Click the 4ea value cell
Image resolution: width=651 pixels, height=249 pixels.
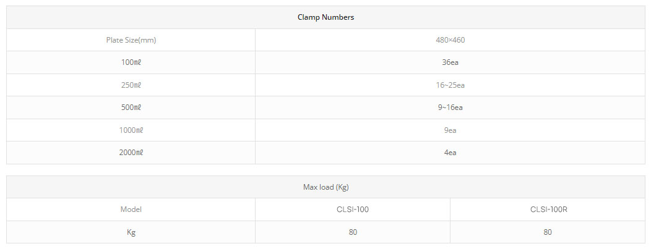[450, 153]
